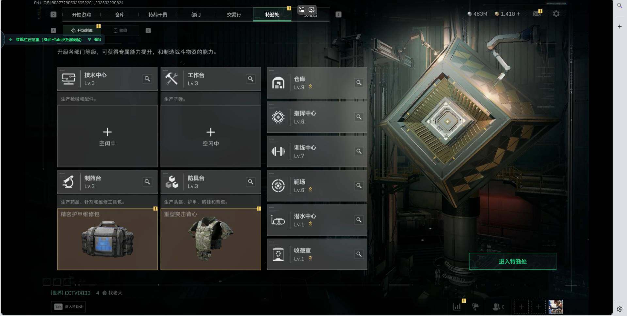Screen dimensions: 627x316
Task: Open the 精密护甲维修包 production item
Action: 107,239
